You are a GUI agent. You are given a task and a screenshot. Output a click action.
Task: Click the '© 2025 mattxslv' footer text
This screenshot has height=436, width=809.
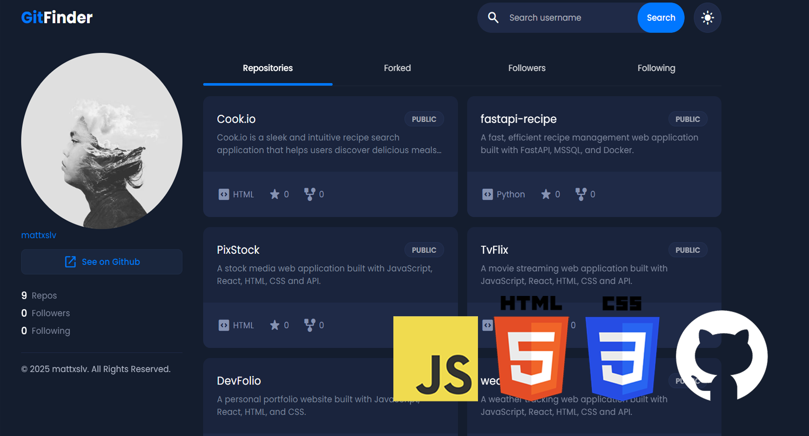pyautogui.click(x=96, y=369)
